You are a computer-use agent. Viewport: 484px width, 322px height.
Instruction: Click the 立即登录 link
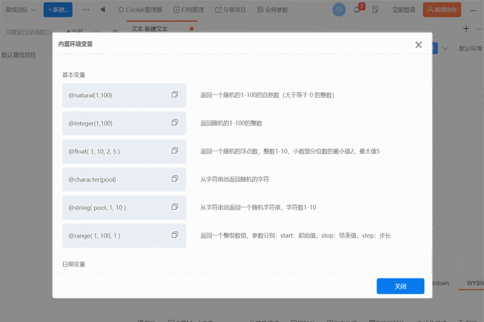[404, 10]
